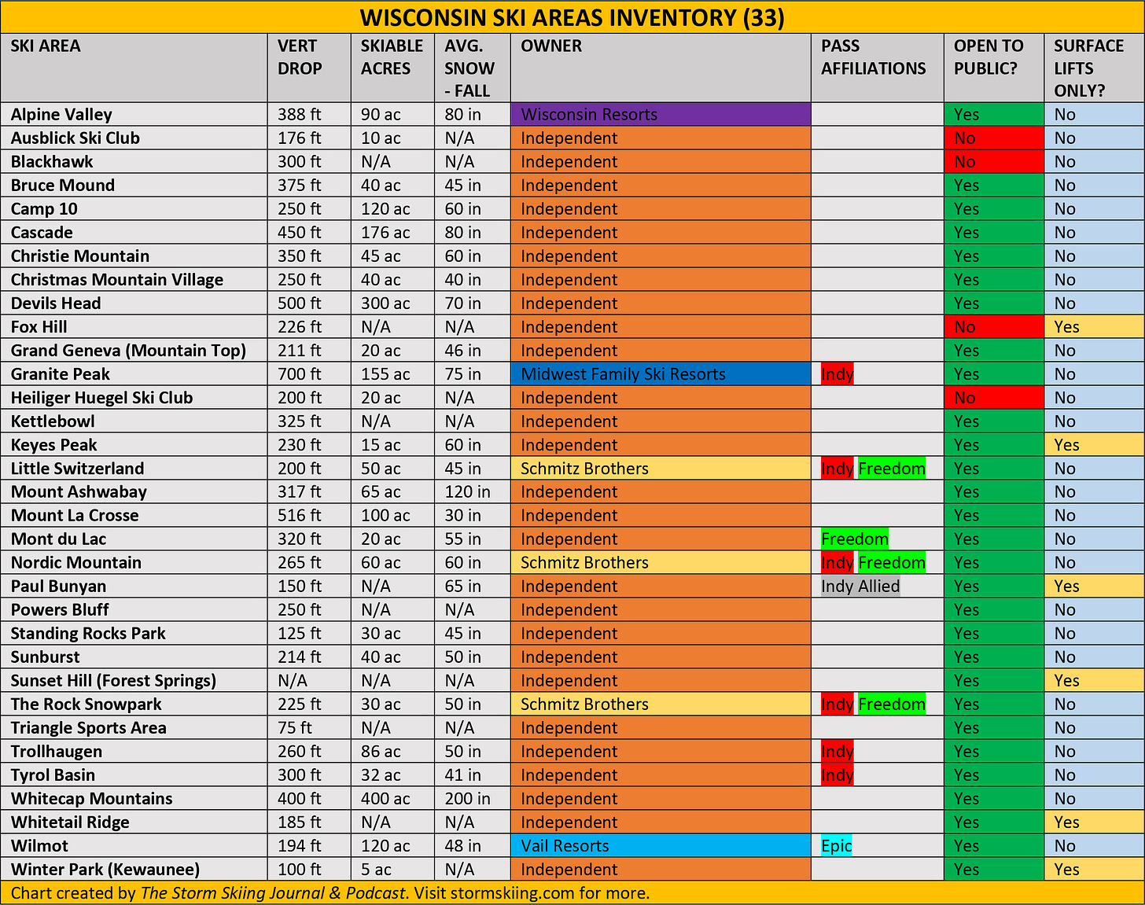Click Standing Rocks Park's 125 ft value
Screen dimensions: 1145x905
coord(300,633)
